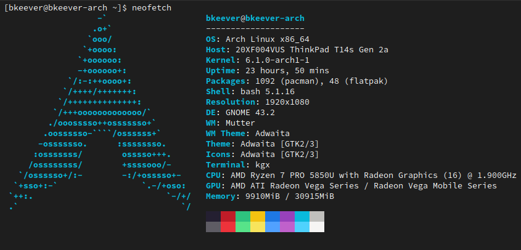Click the cyan "bkeever@bkeever-arch" header title
Viewport: 521px width, 250px height.
pos(255,18)
